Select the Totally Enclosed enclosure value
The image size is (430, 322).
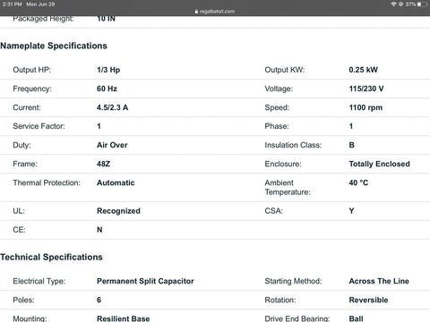[x=379, y=164]
